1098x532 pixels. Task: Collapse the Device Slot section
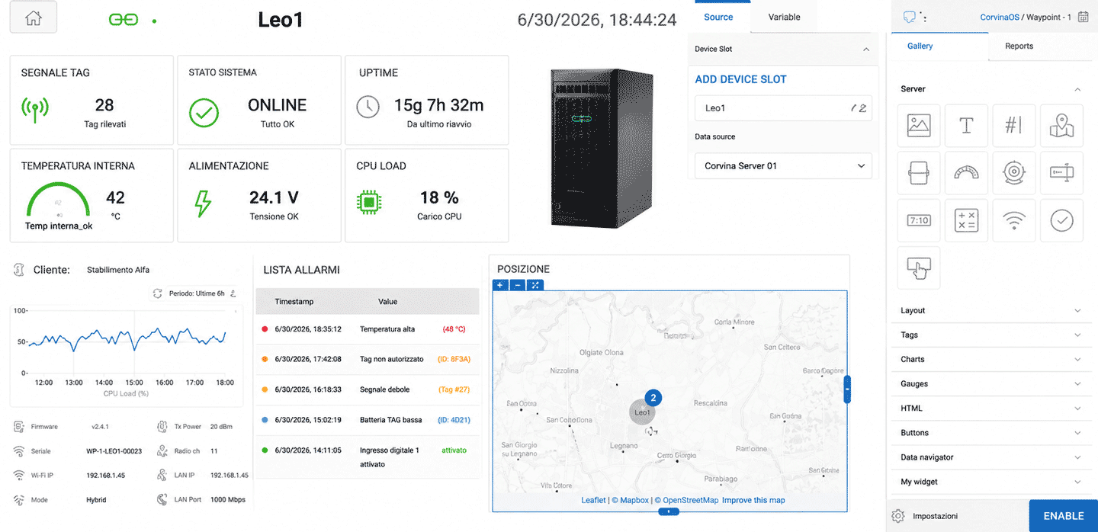pos(865,49)
